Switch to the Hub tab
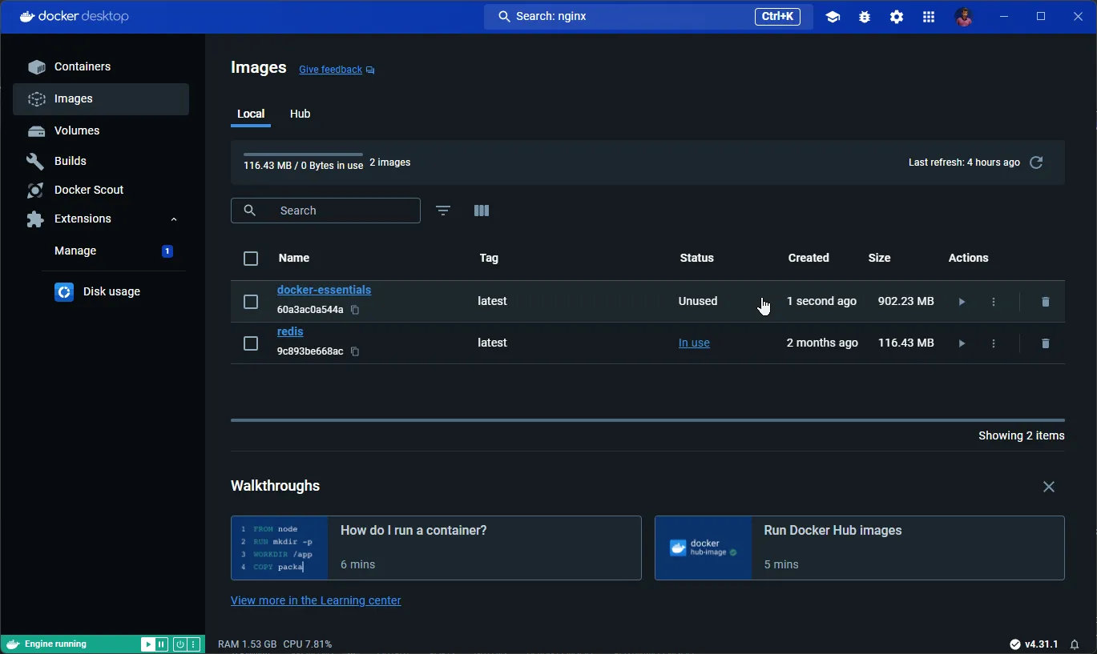The height and width of the screenshot is (654, 1097). pos(300,114)
